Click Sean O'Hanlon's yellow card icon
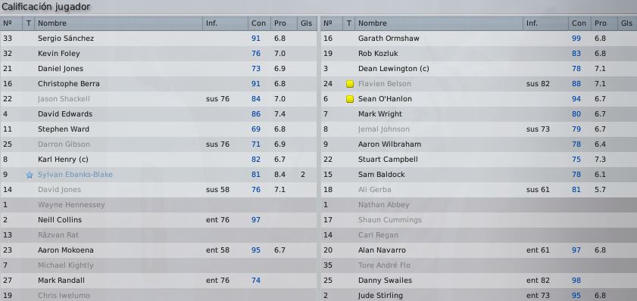The height and width of the screenshot is (301, 637). 350,99
